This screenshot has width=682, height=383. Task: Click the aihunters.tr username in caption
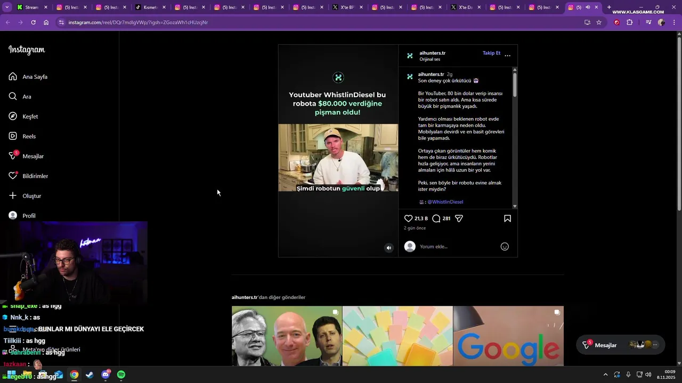click(x=431, y=74)
